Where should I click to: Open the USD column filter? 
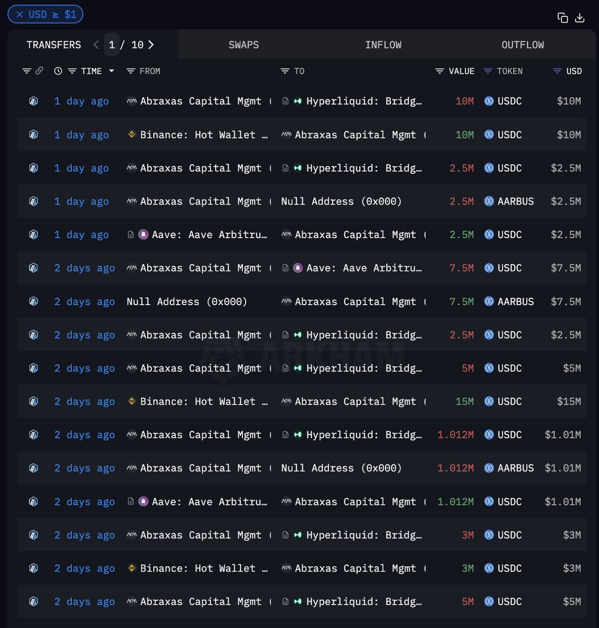(x=558, y=71)
